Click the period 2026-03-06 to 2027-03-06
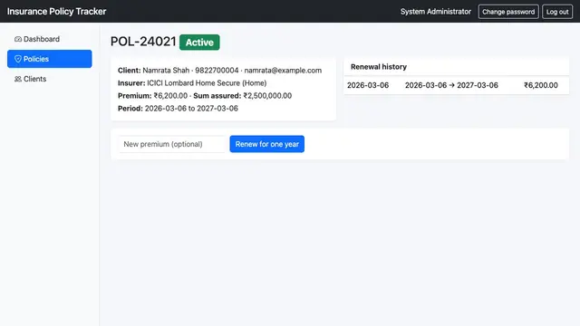This screenshot has width=580, height=326. click(191, 109)
